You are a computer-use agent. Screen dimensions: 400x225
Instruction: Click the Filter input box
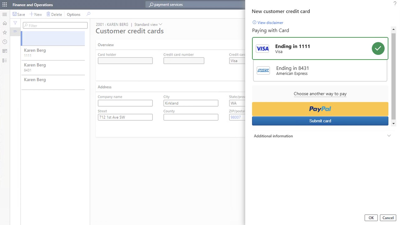(x=55, y=26)
